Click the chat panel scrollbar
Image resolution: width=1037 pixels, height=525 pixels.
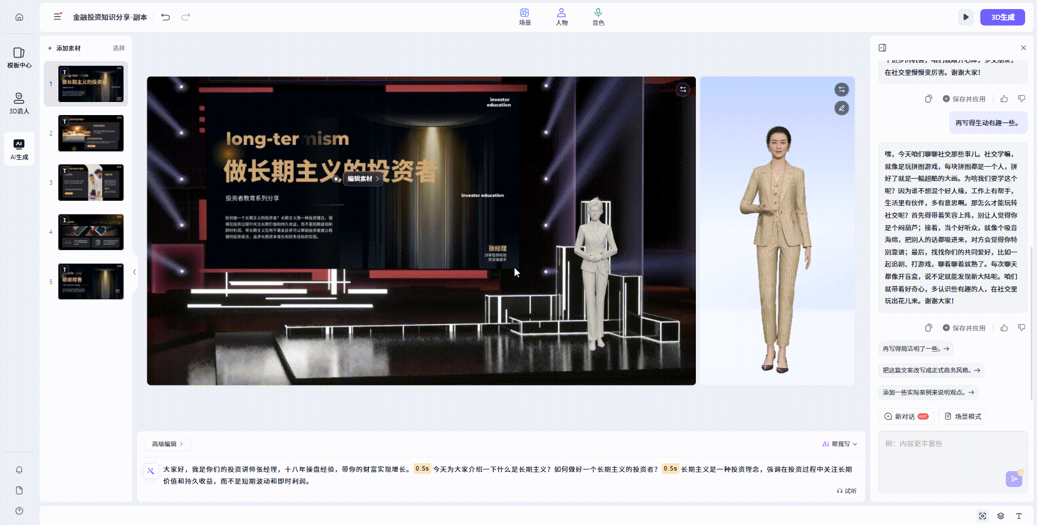tap(1031, 323)
